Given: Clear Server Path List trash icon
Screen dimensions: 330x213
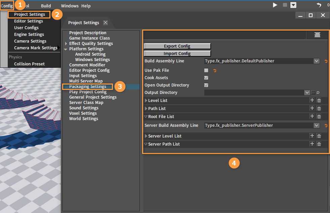Looking at the screenshot, I should [319, 144].
